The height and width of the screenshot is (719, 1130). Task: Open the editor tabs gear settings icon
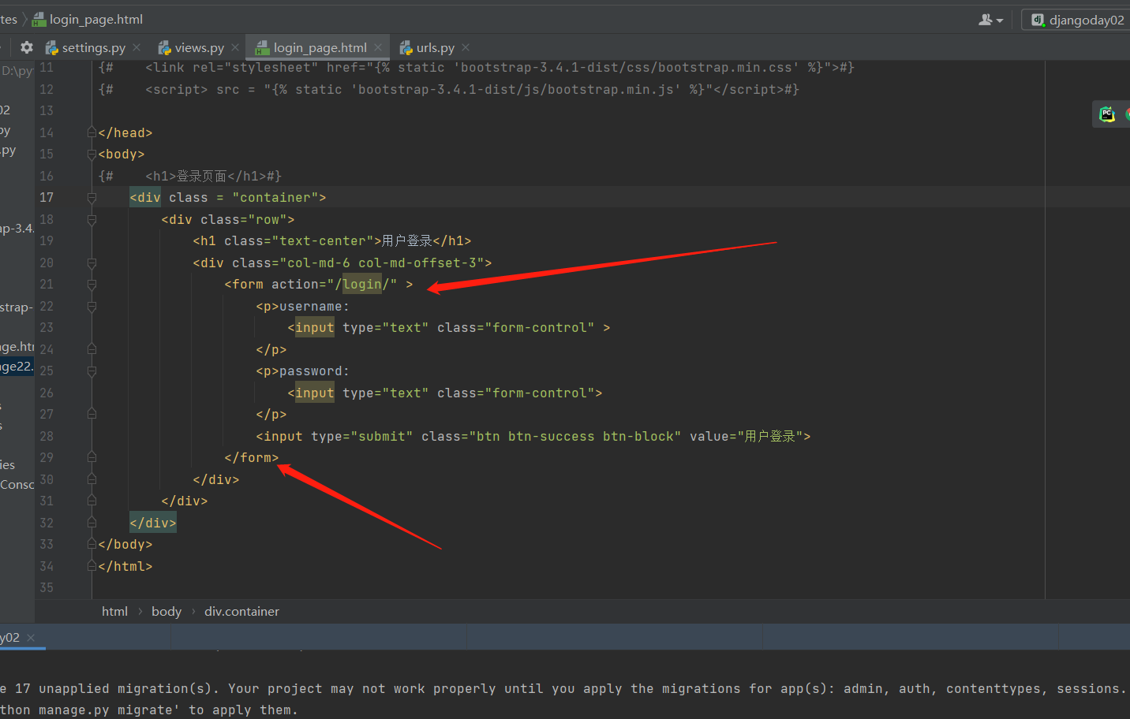[x=27, y=47]
